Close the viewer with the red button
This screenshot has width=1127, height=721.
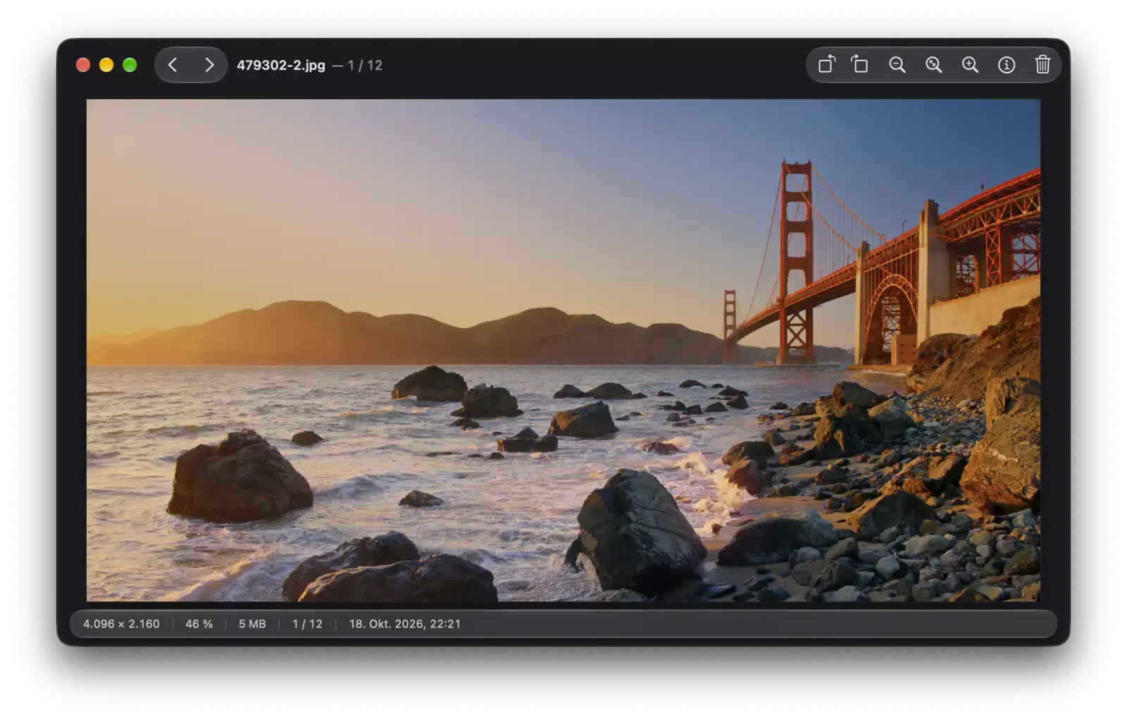pos(83,65)
